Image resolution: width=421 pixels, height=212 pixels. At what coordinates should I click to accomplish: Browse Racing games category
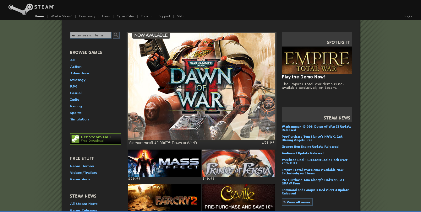76,106
